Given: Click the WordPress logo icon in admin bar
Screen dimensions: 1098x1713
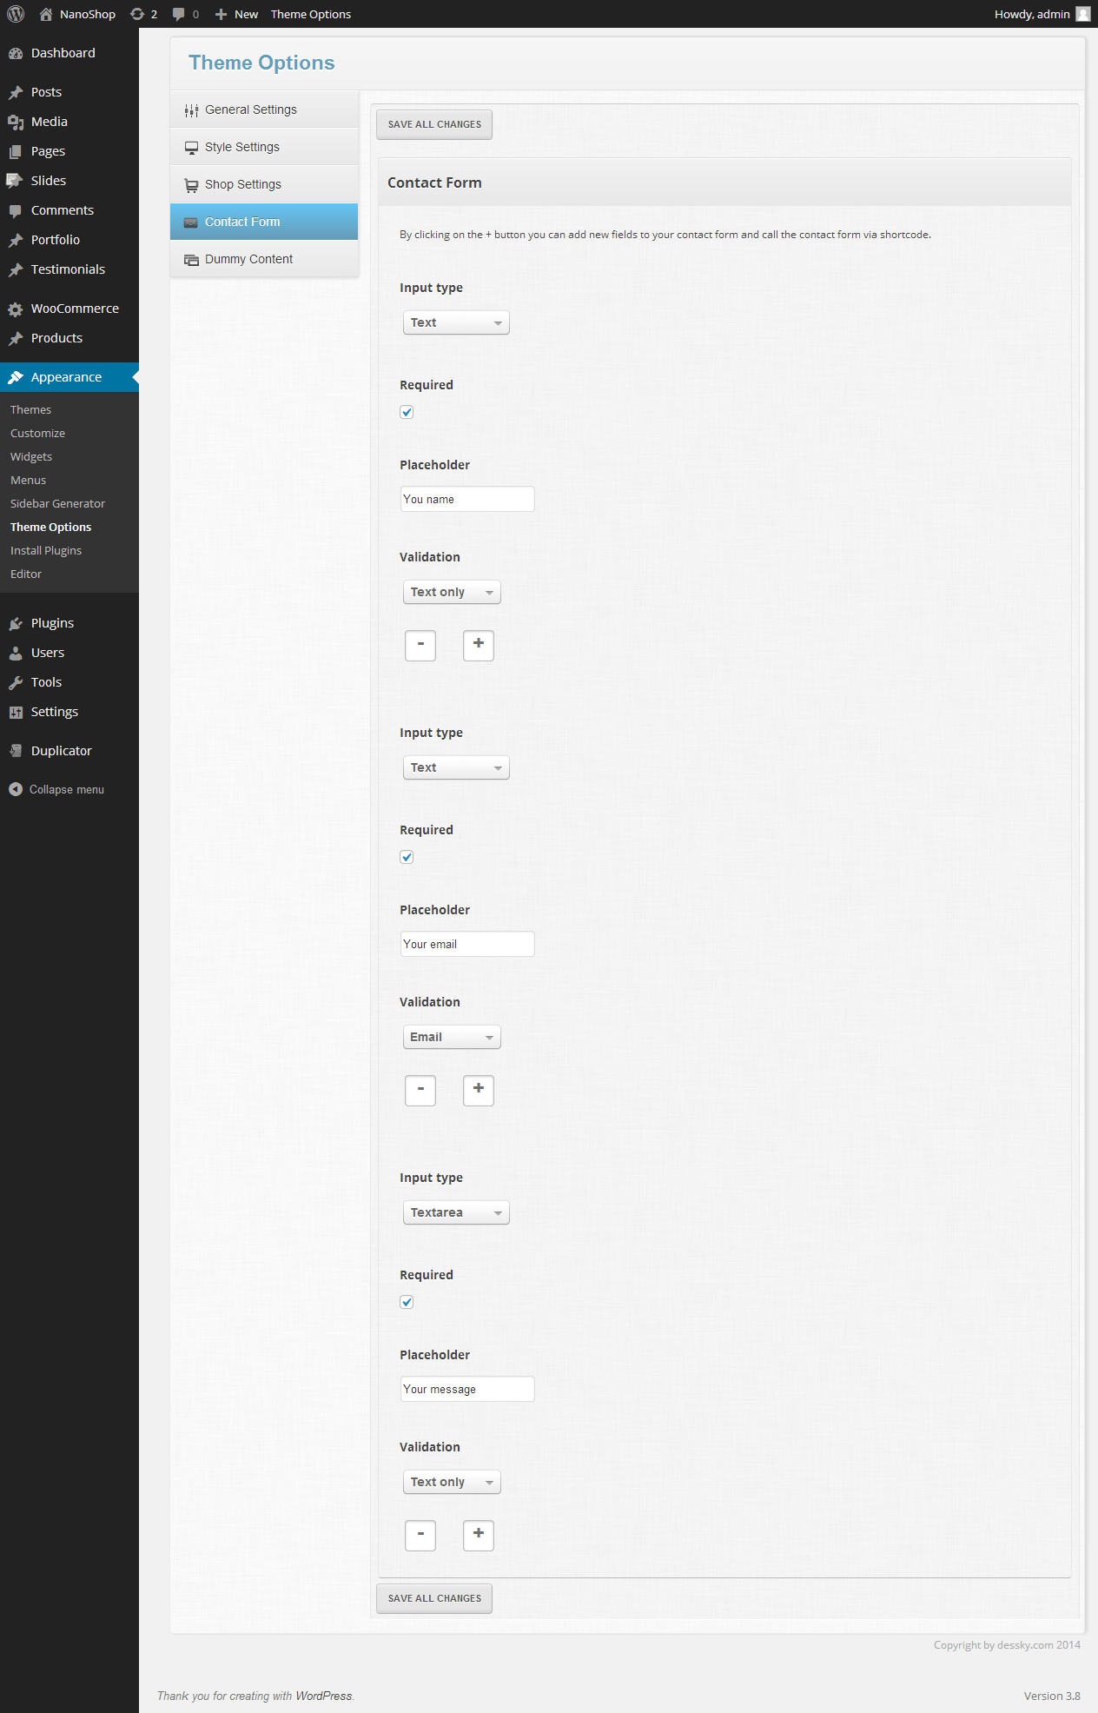Looking at the screenshot, I should (x=16, y=14).
